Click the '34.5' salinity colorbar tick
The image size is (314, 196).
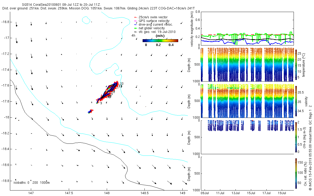tap(301, 111)
